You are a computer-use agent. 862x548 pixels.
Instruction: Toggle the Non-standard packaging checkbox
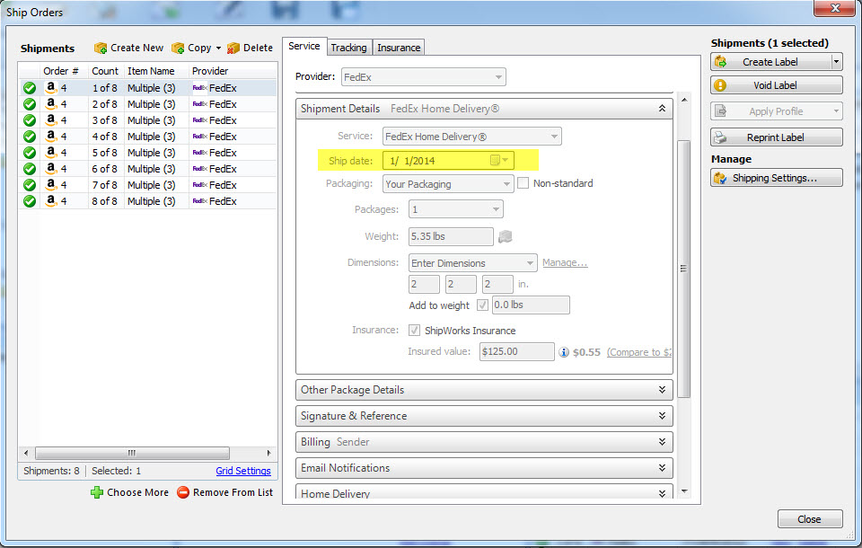(x=523, y=183)
